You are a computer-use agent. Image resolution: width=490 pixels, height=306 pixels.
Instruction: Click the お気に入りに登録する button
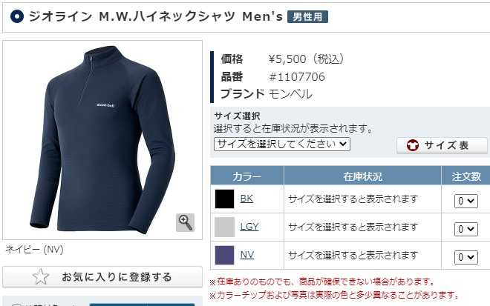(x=102, y=276)
